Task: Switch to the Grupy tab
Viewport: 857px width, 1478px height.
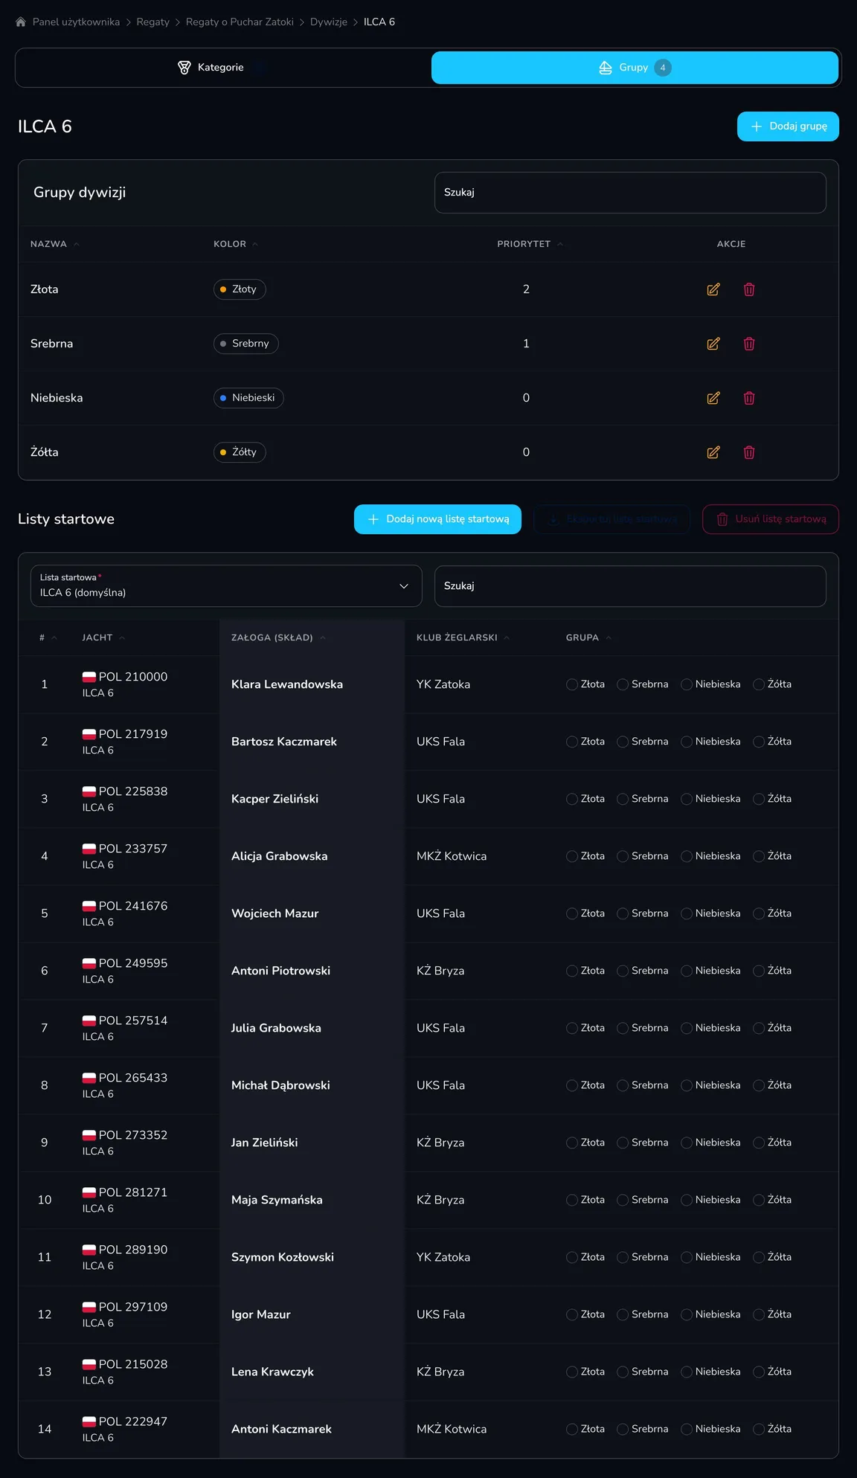Action: point(635,68)
